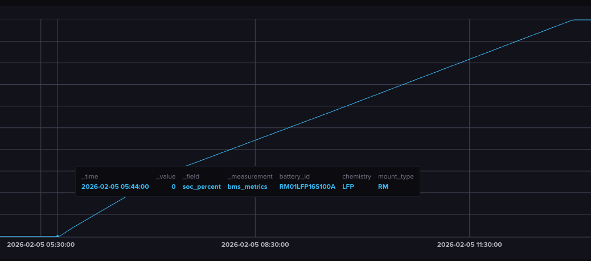
Task: Click the 2026-02-05 08:30:00 axis label
Action: (255, 245)
